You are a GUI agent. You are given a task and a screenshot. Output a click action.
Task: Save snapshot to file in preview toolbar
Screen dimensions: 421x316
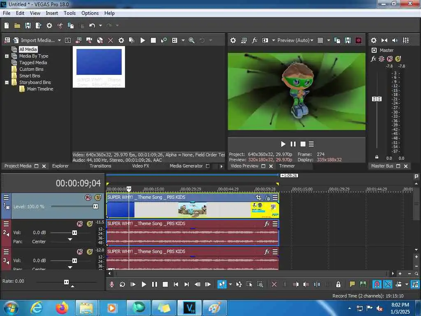(x=348, y=40)
